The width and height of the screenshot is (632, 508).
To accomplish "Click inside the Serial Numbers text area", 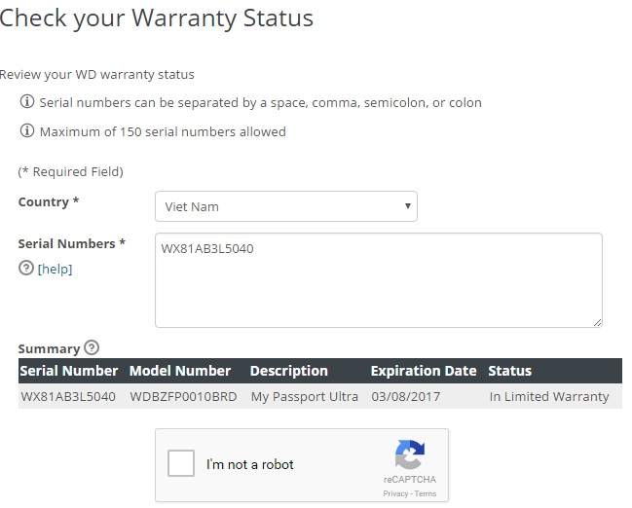I will click(x=379, y=280).
